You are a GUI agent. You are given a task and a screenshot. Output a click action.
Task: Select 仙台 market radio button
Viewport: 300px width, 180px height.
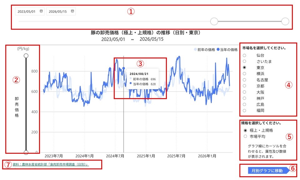pos(244,55)
